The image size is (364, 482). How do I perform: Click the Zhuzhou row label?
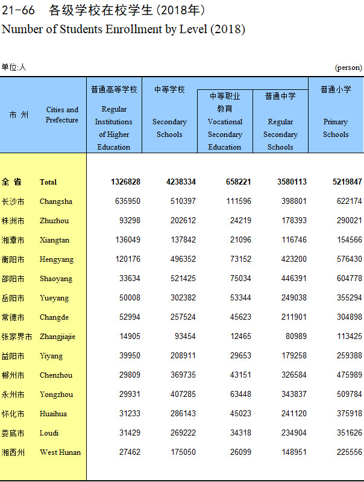click(x=54, y=221)
